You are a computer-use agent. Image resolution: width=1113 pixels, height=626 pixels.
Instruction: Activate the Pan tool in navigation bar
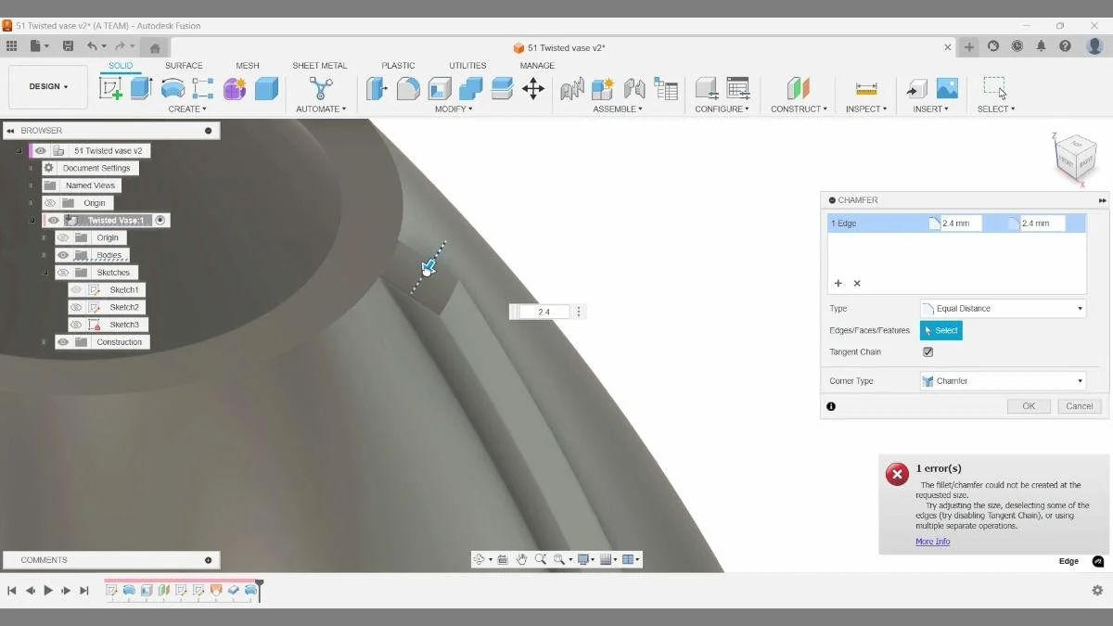[x=522, y=558]
